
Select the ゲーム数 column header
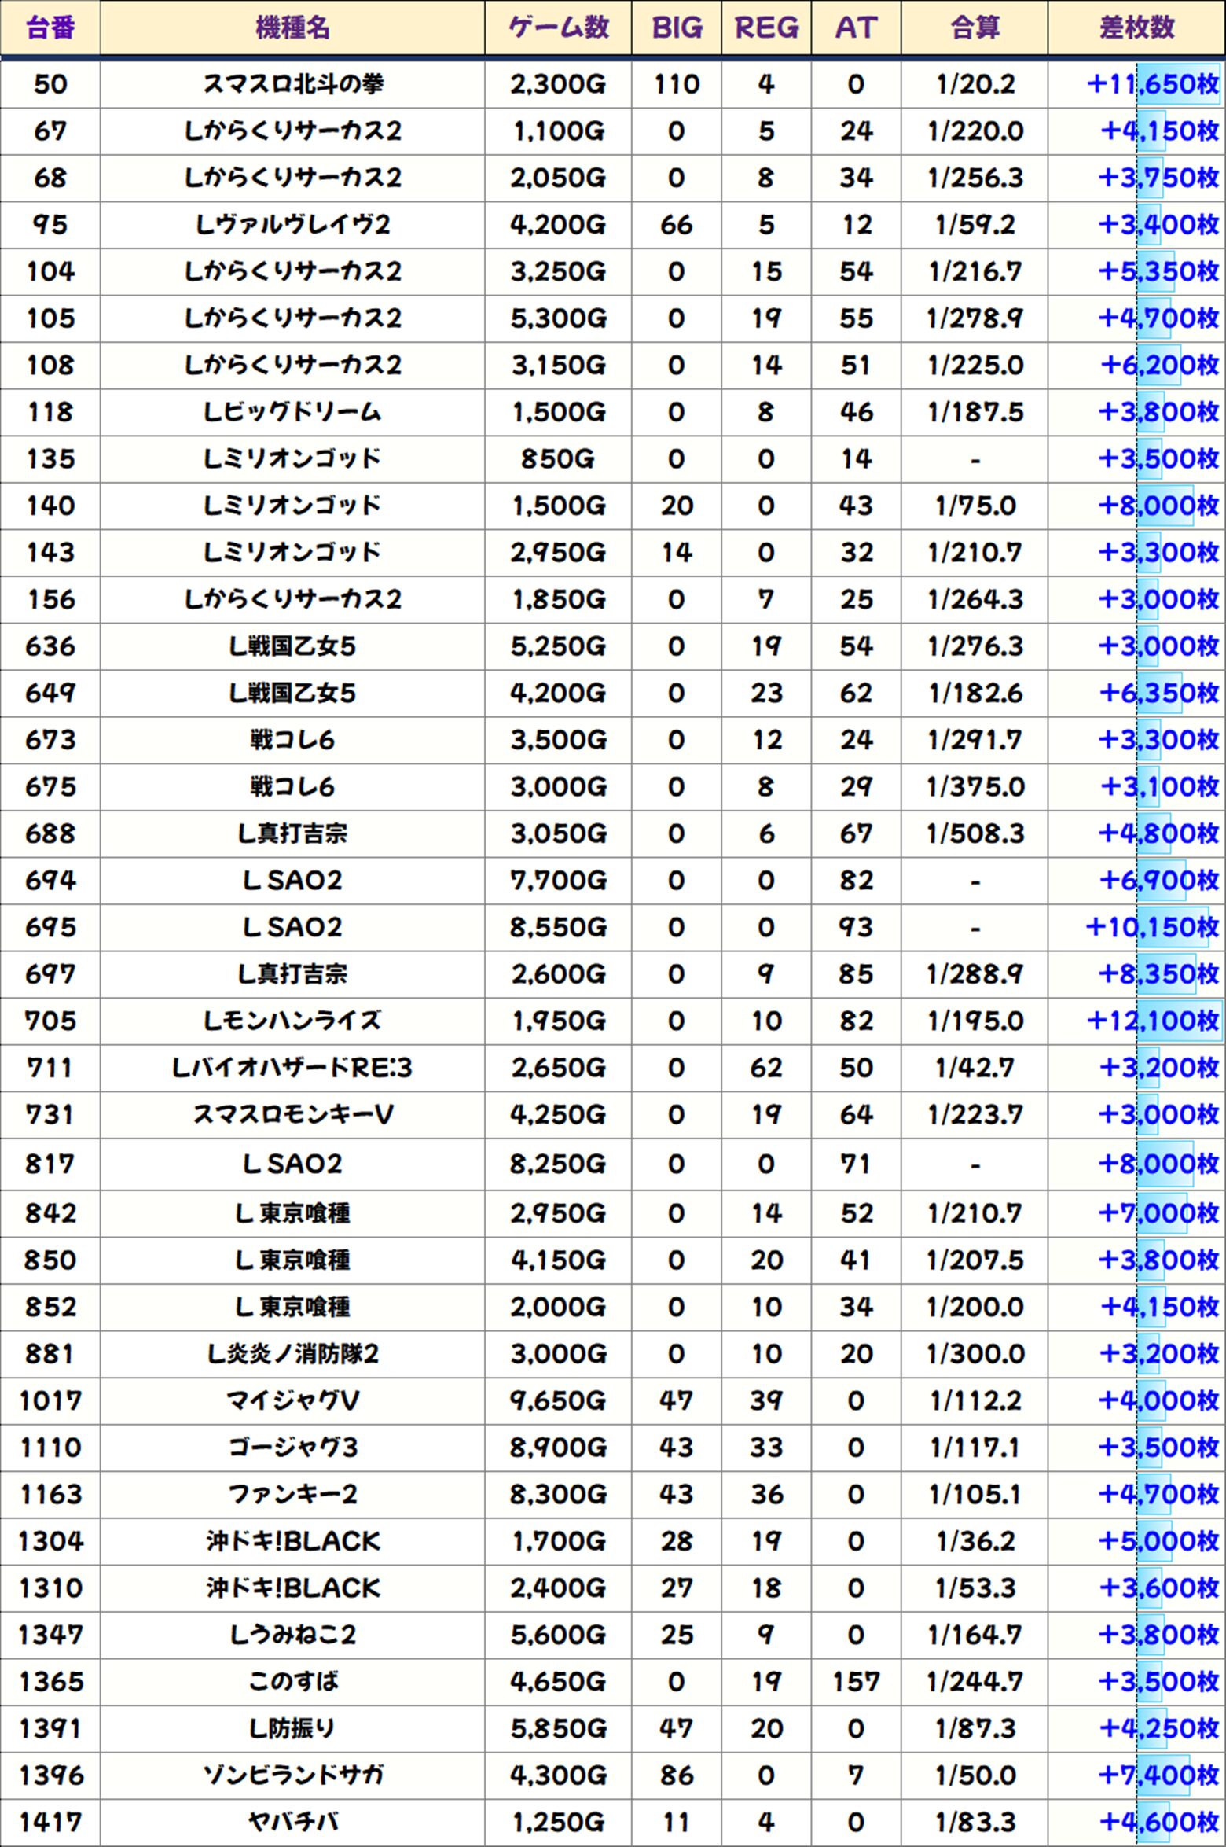[x=558, y=28]
